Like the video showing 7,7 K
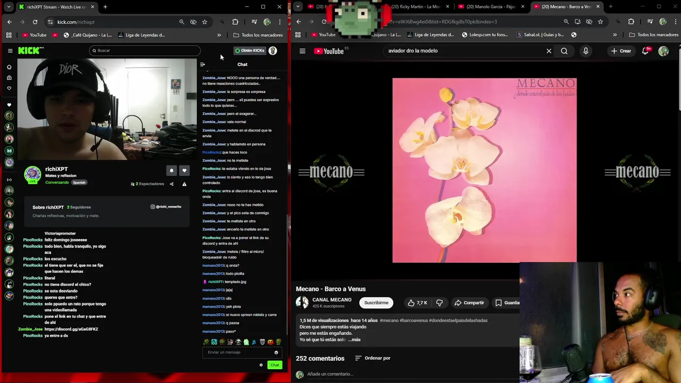Viewport: 681px width, 383px height. point(418,303)
